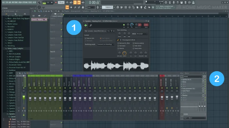Enable 'Remove DC offset' option
This screenshot has height=128, width=229.
point(124,43)
